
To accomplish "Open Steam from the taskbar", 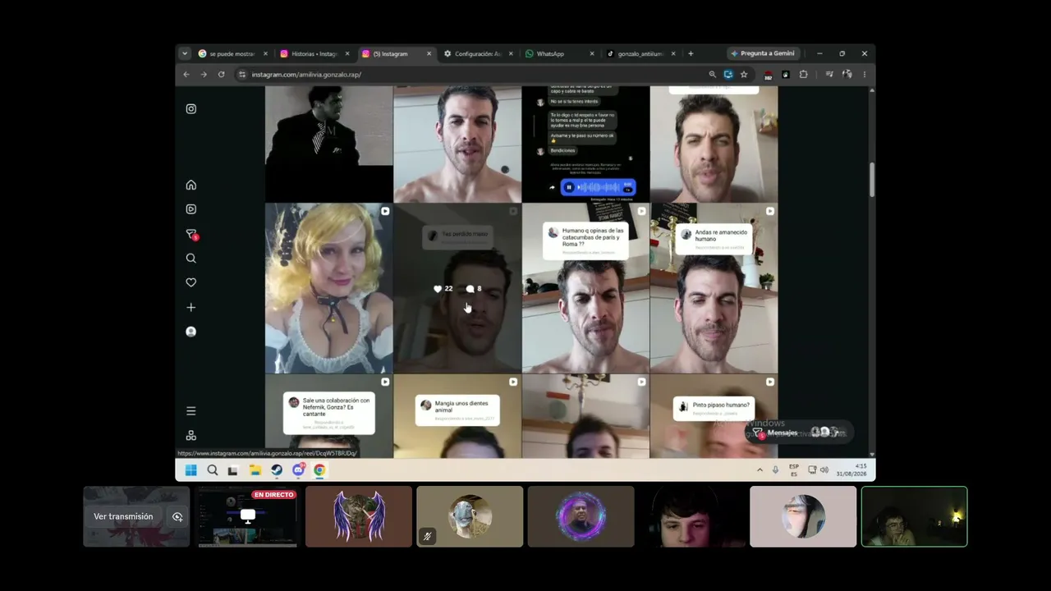I will pos(277,470).
